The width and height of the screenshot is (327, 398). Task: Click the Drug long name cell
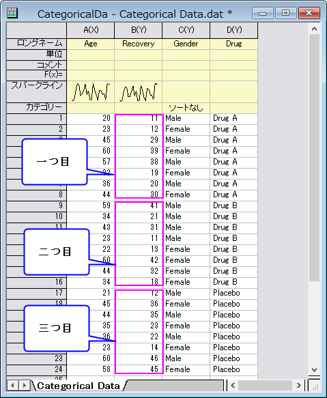click(234, 44)
